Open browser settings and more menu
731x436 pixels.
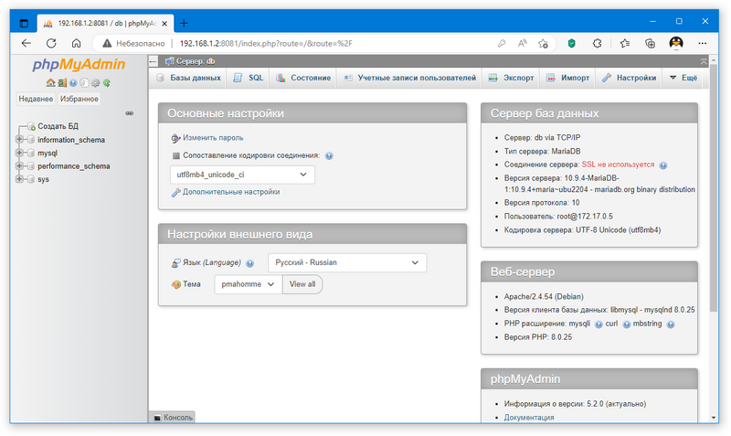pyautogui.click(x=702, y=43)
